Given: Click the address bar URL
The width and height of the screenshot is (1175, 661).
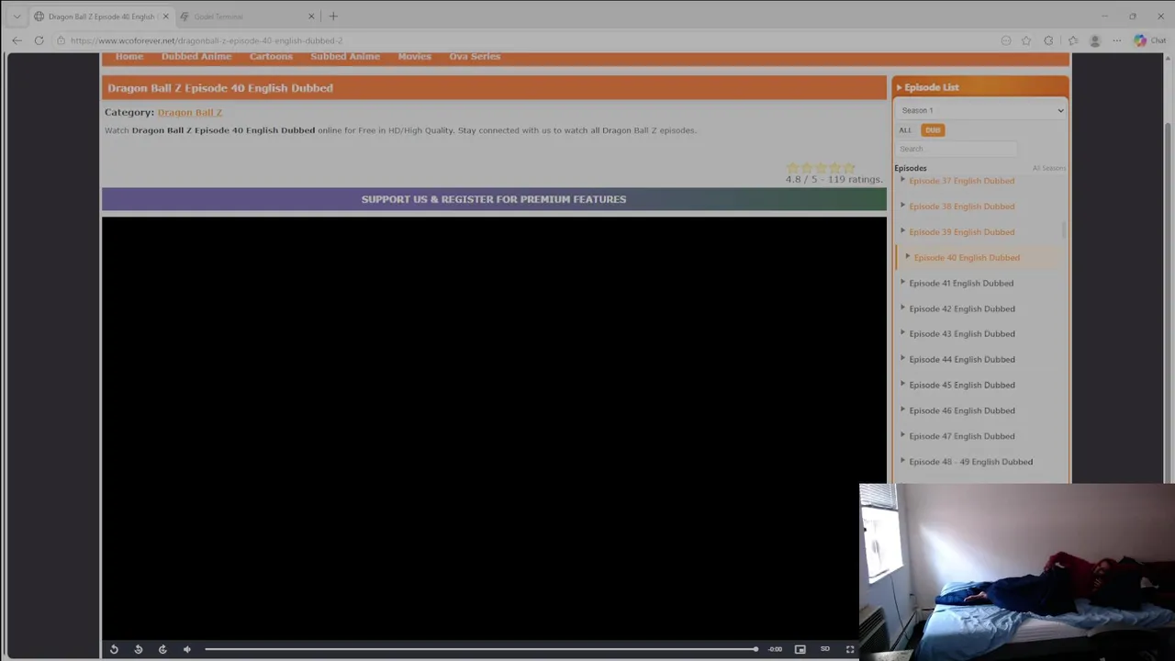Looking at the screenshot, I should point(207,40).
